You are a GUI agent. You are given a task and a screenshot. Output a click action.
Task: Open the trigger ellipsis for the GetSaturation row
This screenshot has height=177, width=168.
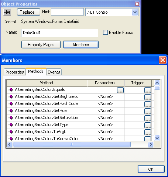(x=148, y=118)
